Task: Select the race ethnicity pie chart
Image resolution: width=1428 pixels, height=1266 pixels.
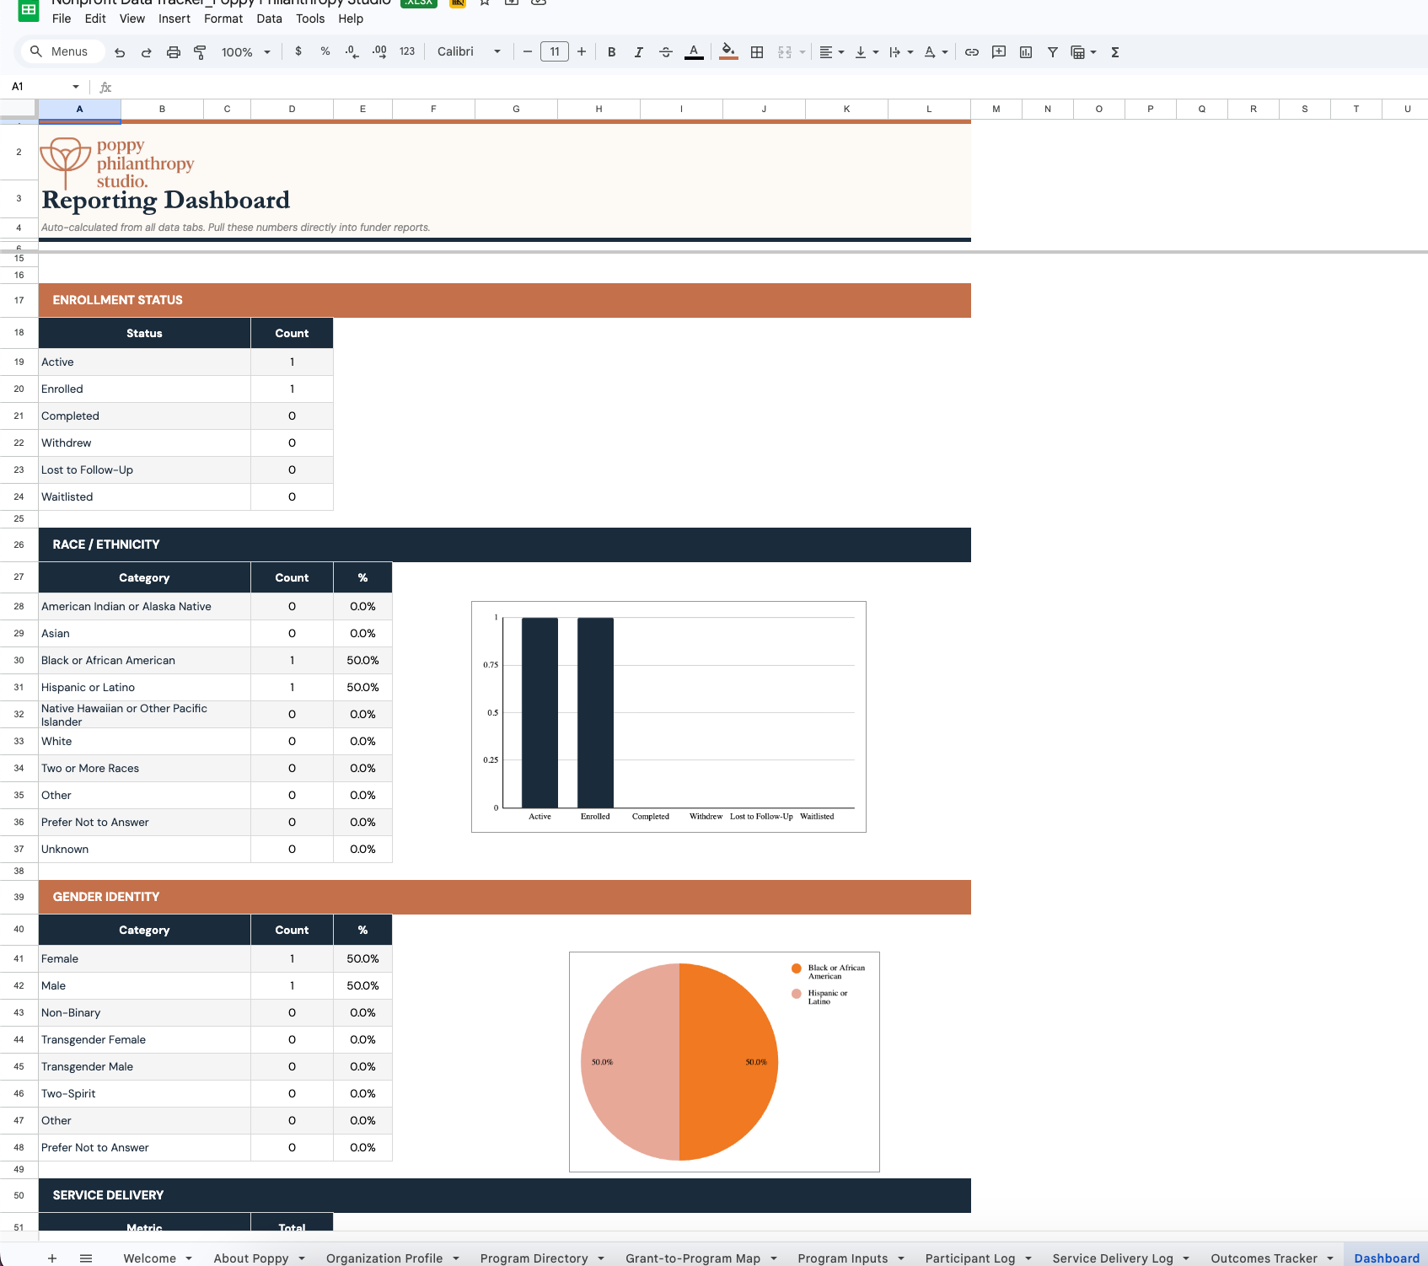Action: pyautogui.click(x=724, y=1061)
